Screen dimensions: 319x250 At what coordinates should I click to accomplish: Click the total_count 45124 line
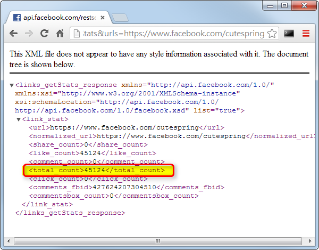pos(97,170)
